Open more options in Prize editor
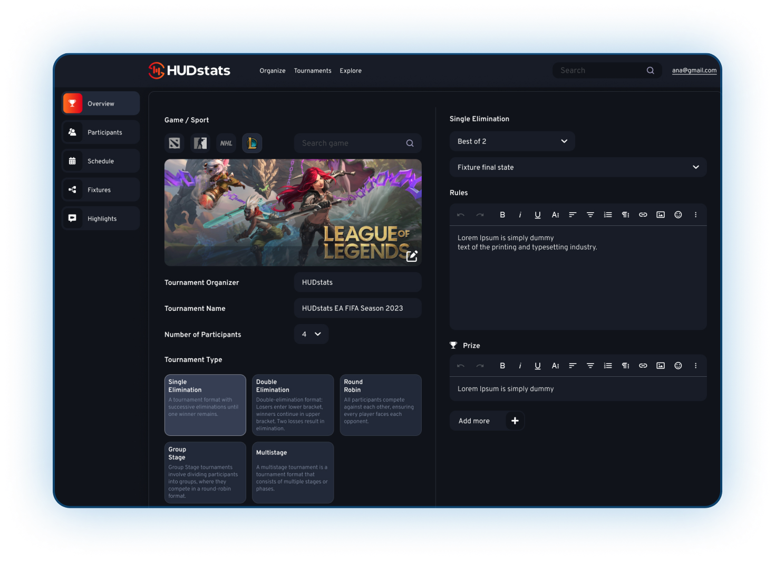Viewport: 775px width, 561px height. [695, 366]
